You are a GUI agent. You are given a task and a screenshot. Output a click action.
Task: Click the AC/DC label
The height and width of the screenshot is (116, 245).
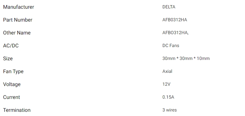click(11, 46)
